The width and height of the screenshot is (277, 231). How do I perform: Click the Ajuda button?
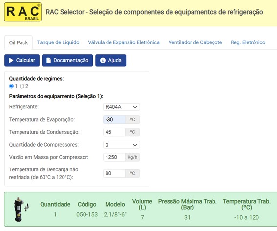pyautogui.click(x=111, y=61)
